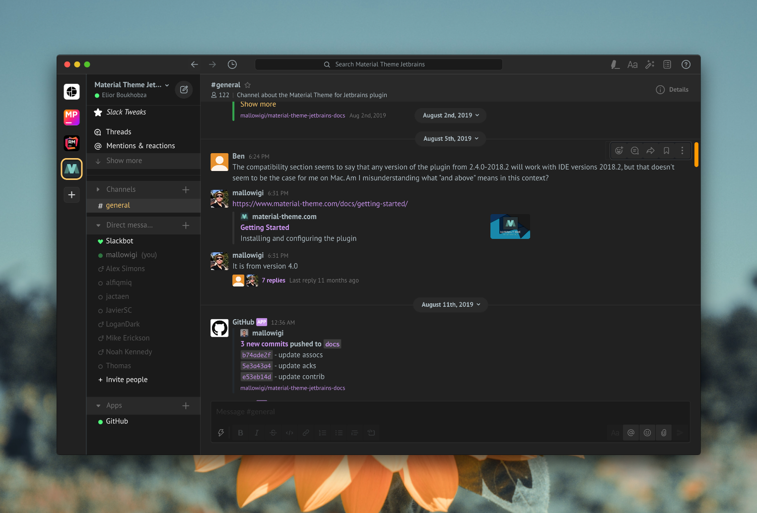Attach a file with paperclip icon
757x513 pixels.
click(664, 433)
